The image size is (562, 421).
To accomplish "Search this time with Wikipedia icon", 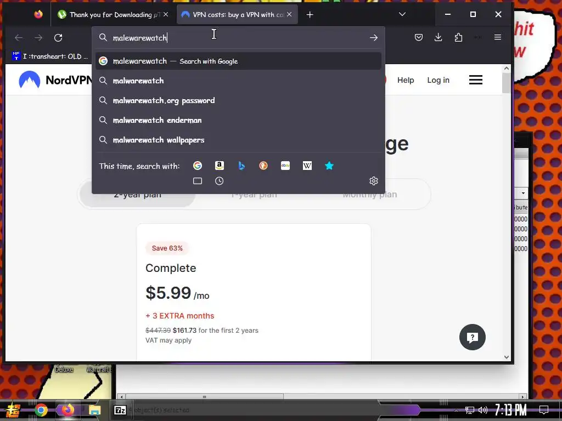I will coord(307,166).
